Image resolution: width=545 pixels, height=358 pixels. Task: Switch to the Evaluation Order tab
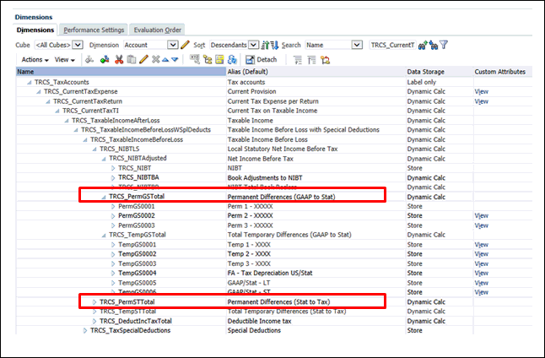(158, 30)
